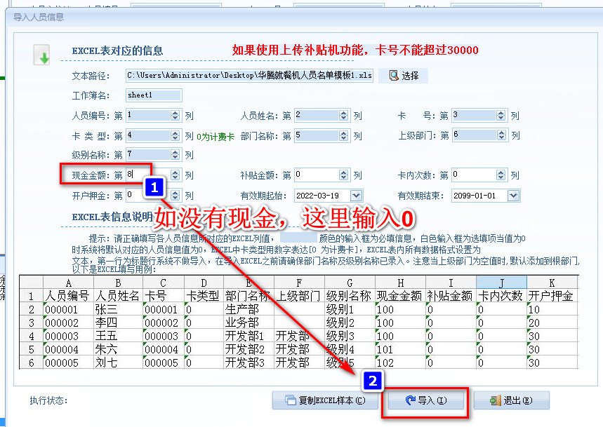The image size is (603, 427).
Task: Adjust the 现金金额 spinner arrows
Action: [x=175, y=175]
